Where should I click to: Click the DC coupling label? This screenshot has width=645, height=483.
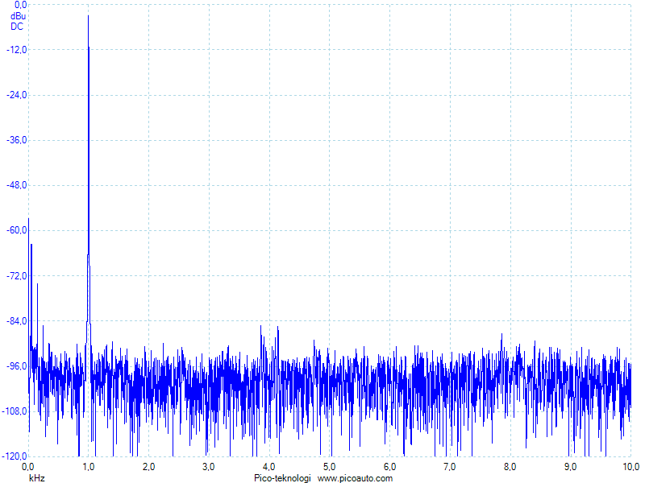[x=17, y=27]
